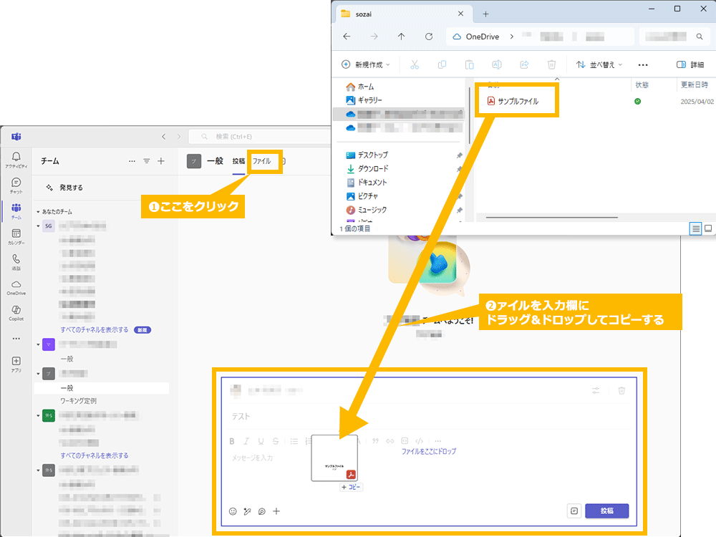
Task: Click plus icon to add a team
Action: point(161,161)
